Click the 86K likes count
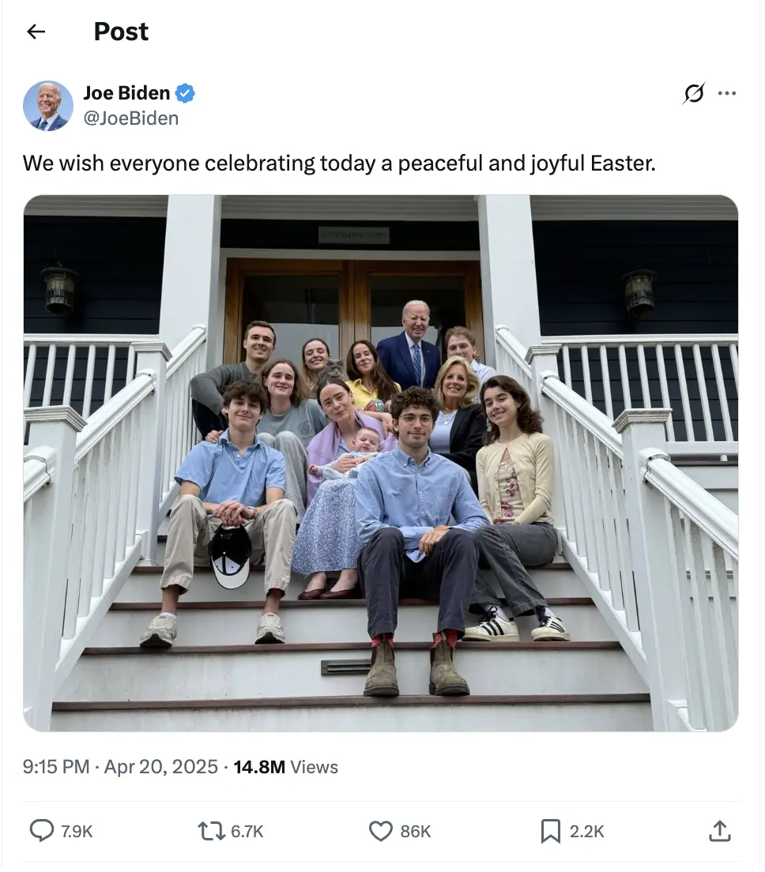Image resolution: width=765 pixels, height=872 pixels. (416, 831)
